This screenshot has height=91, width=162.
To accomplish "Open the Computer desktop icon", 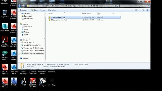I will coord(5,2).
